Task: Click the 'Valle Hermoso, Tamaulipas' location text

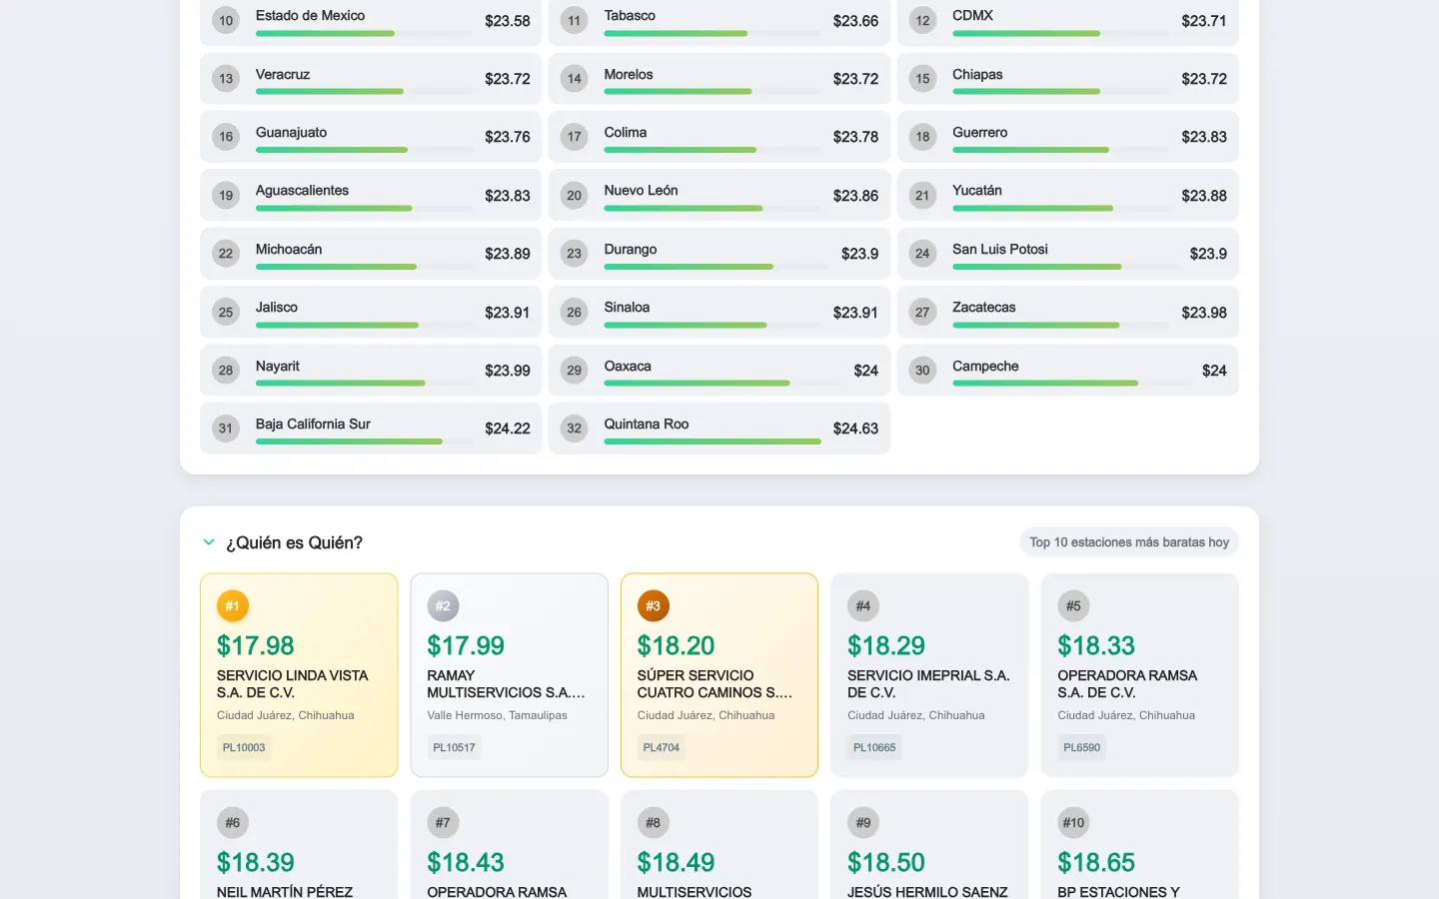Action: click(497, 715)
